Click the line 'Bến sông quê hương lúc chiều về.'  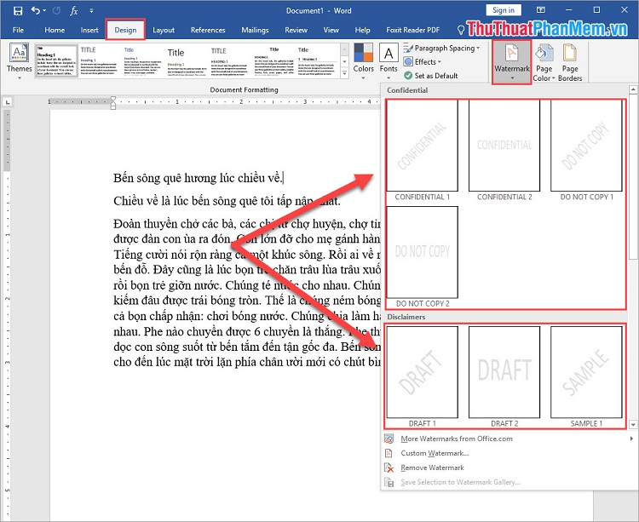click(x=198, y=178)
